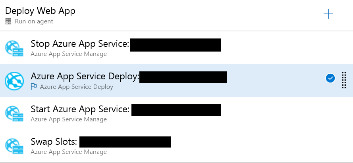Click the Azure App Service Deploy globe icon

point(14,81)
